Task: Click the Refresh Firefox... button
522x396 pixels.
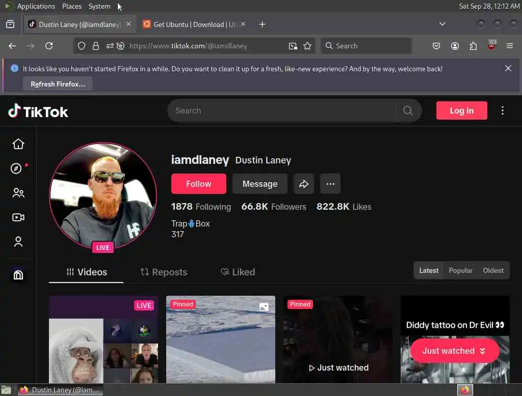Action: [x=58, y=84]
